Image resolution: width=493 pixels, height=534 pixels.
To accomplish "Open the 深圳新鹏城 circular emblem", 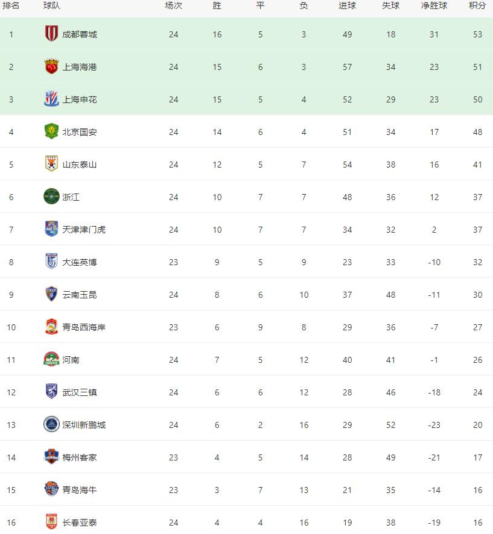I will click(x=51, y=424).
